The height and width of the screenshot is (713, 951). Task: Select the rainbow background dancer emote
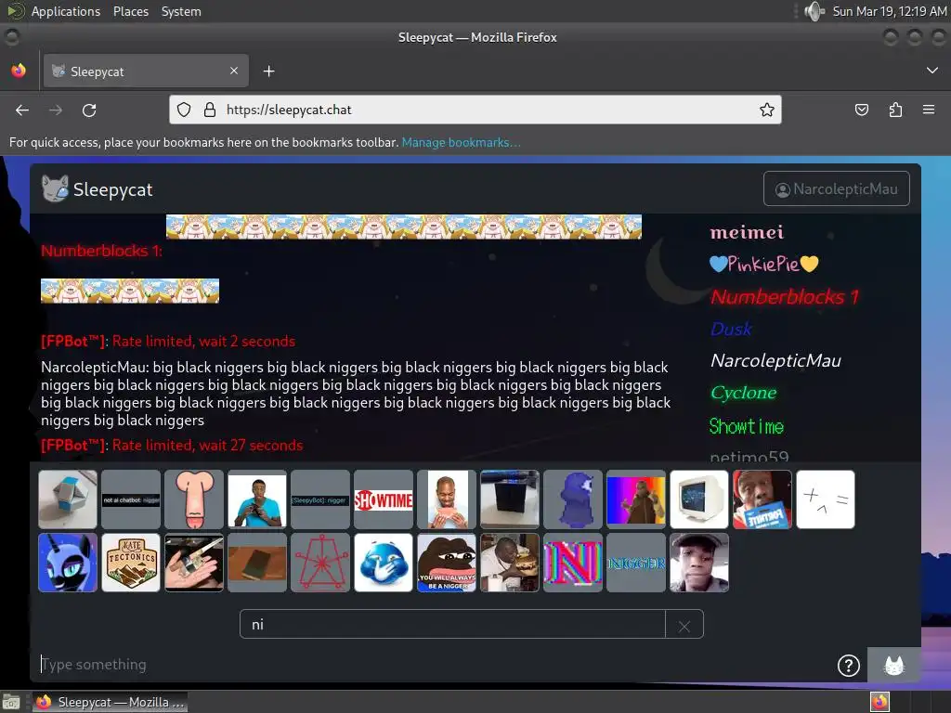(x=635, y=499)
